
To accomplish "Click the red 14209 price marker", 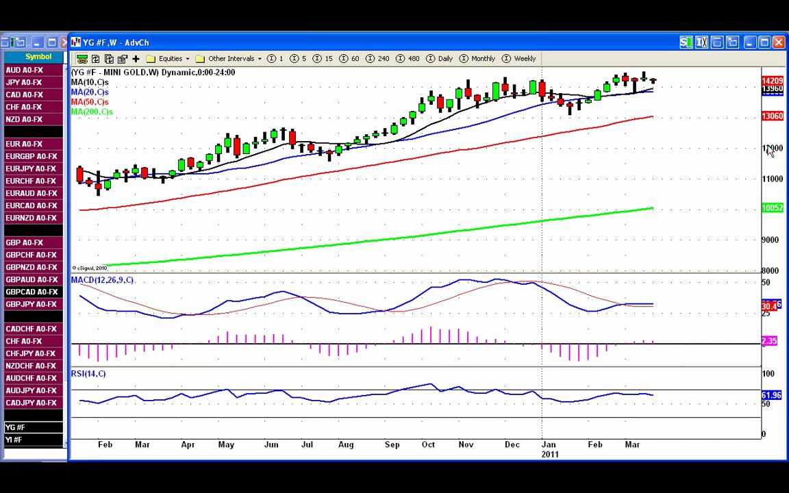I will tap(772, 81).
